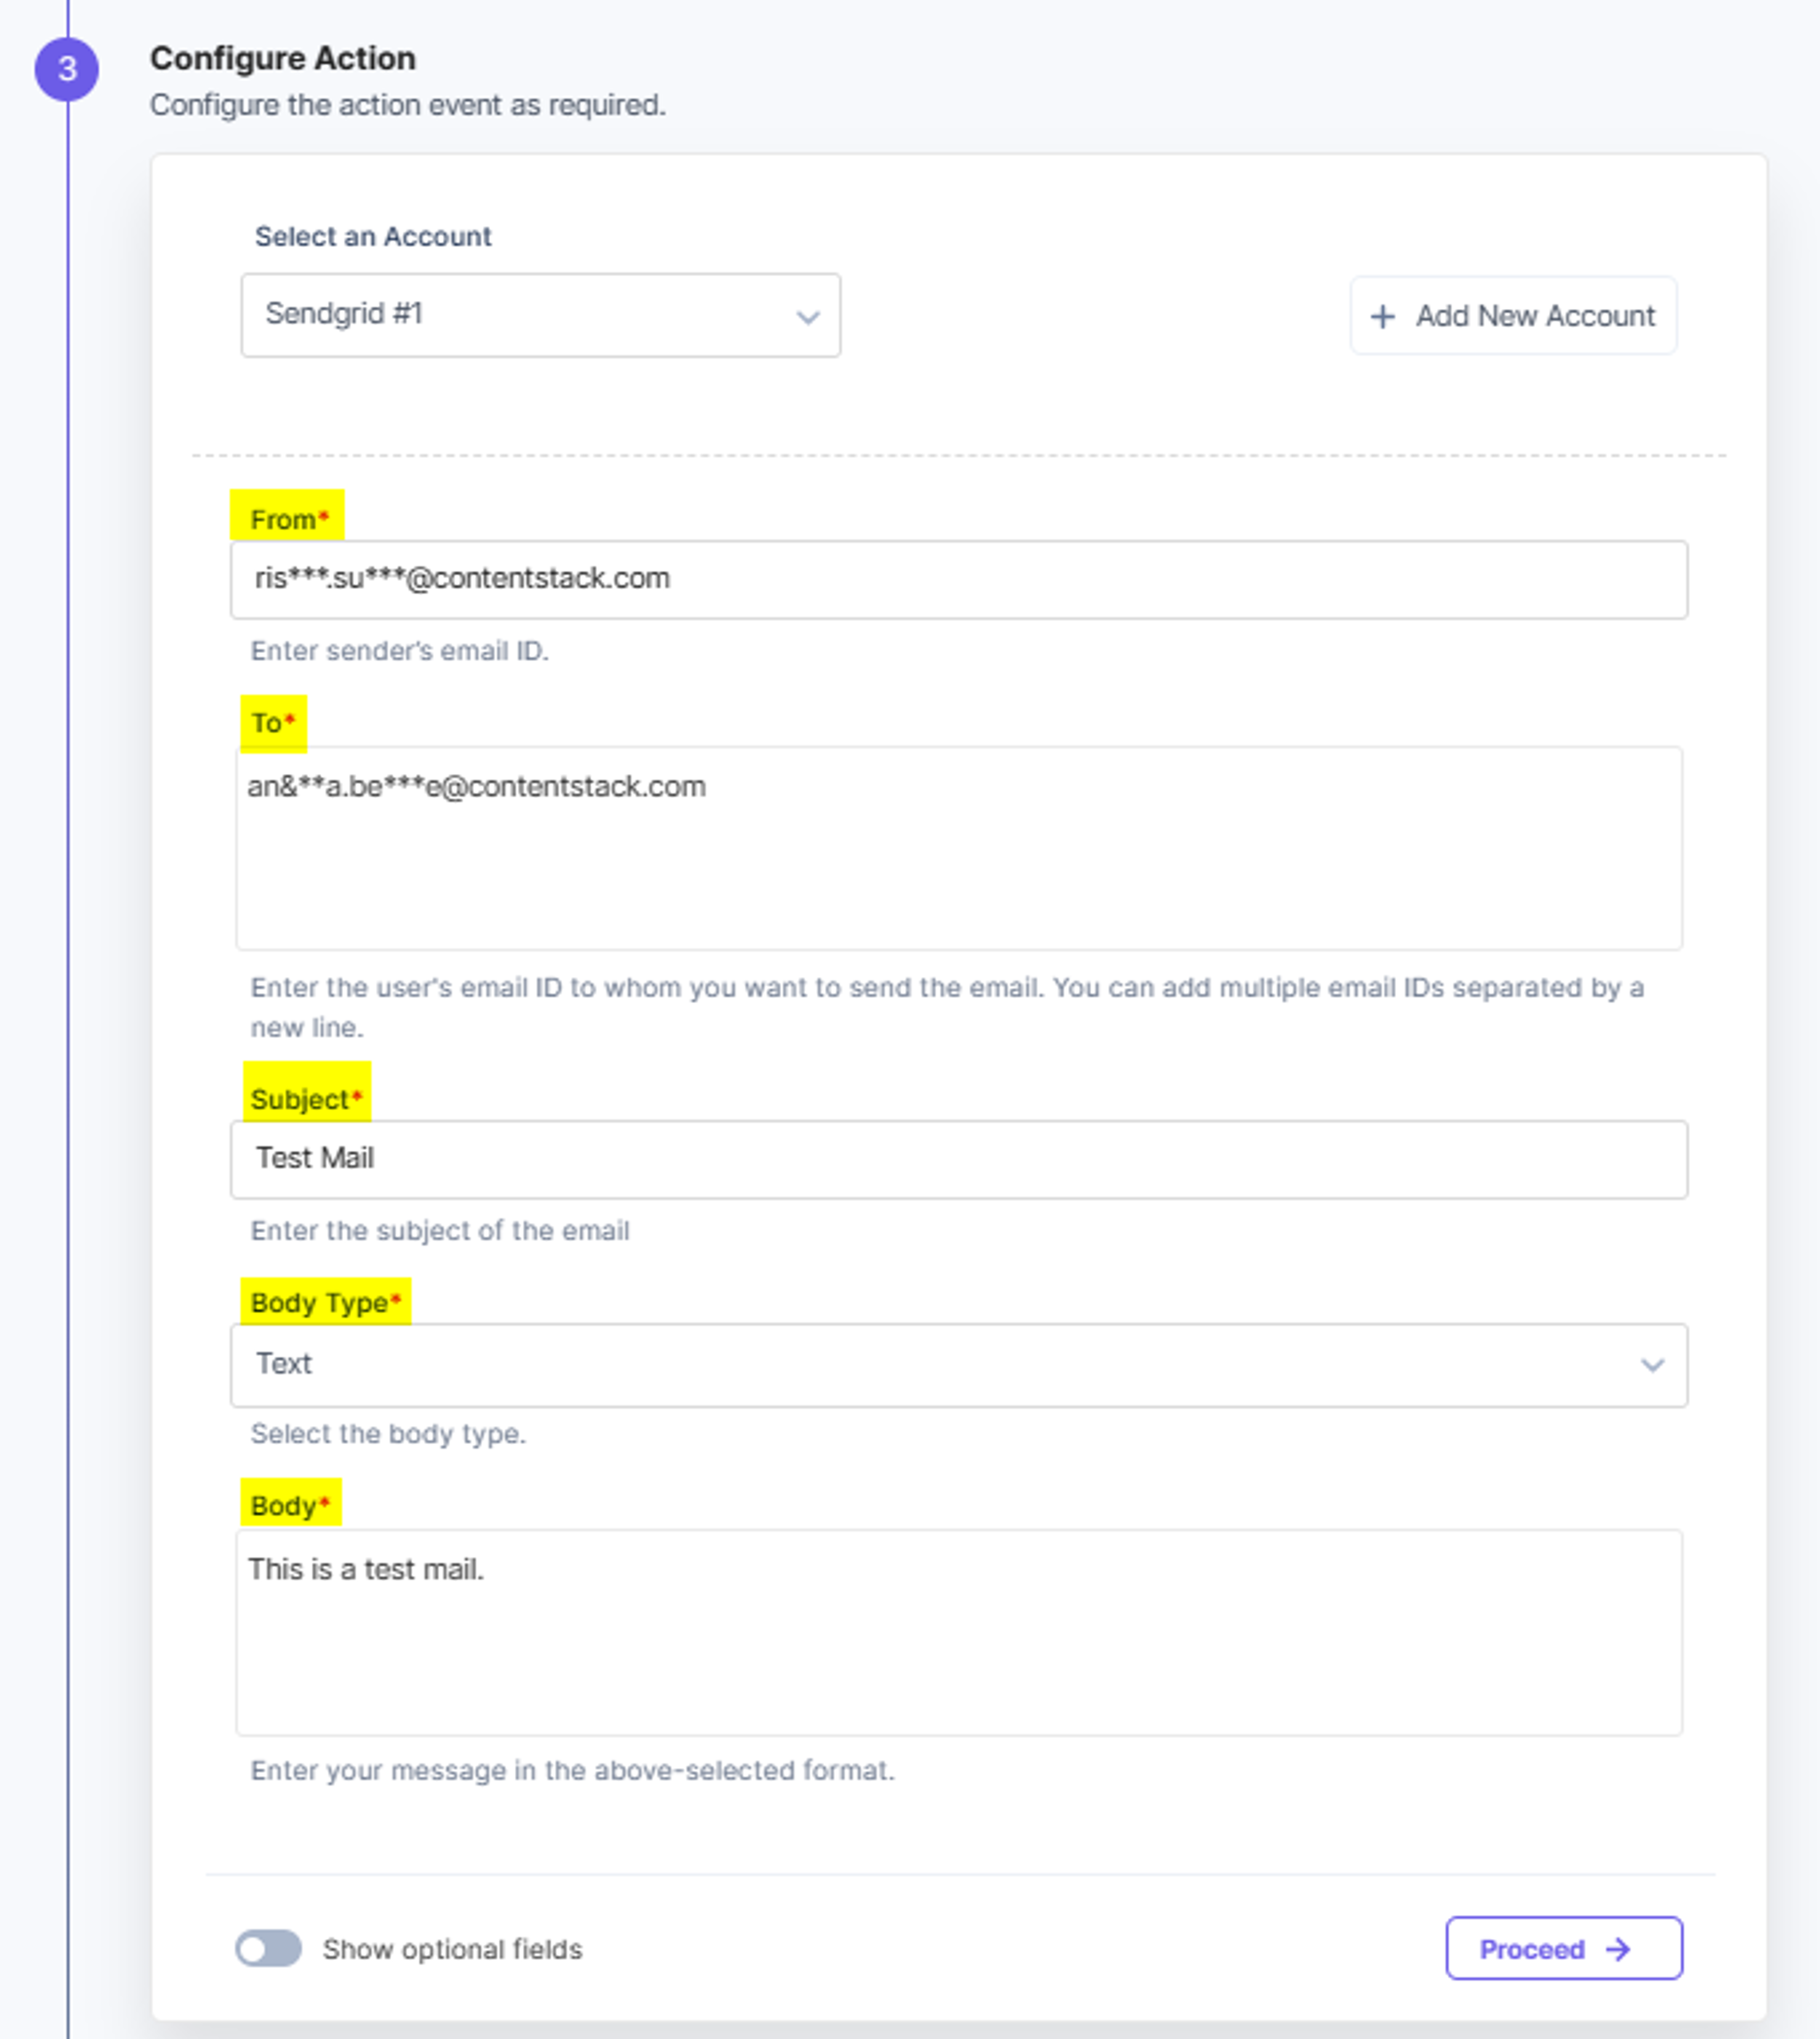Click the highlighted From label
Screen dimensions: 1820x2039
pos(288,518)
